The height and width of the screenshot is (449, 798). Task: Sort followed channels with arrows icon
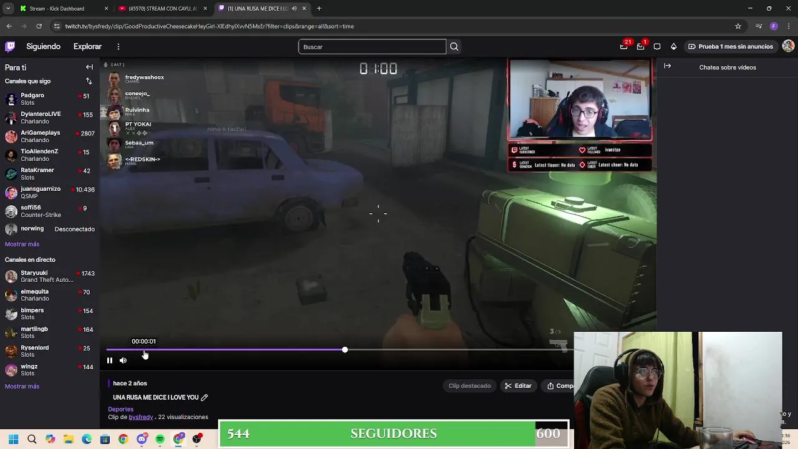point(89,81)
